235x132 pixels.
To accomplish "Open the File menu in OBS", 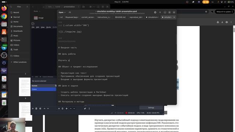I will (33, 27).
